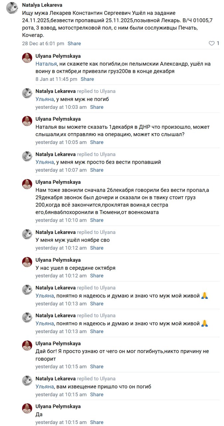
Task: Share the comment posted yesterday at 10:03 am
Action: click(x=96, y=107)
